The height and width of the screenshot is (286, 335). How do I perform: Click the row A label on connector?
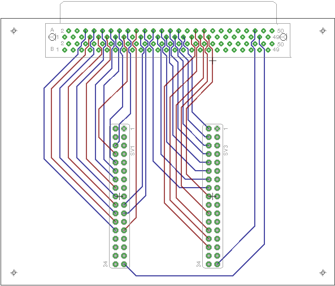52,30
